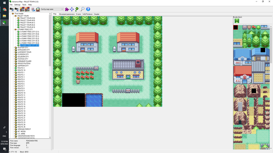This screenshot has width=273, height=153.
Task: Select map PALLET TOWN (4.3)
Action: click(28, 27)
